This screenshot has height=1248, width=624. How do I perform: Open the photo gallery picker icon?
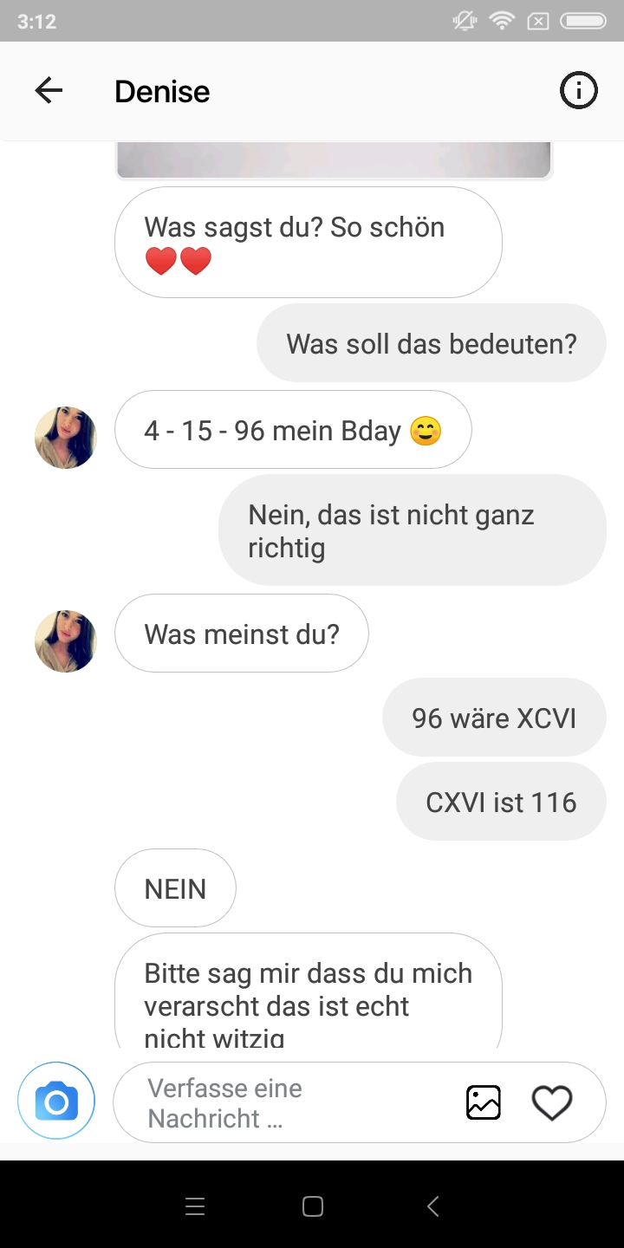point(484,1102)
